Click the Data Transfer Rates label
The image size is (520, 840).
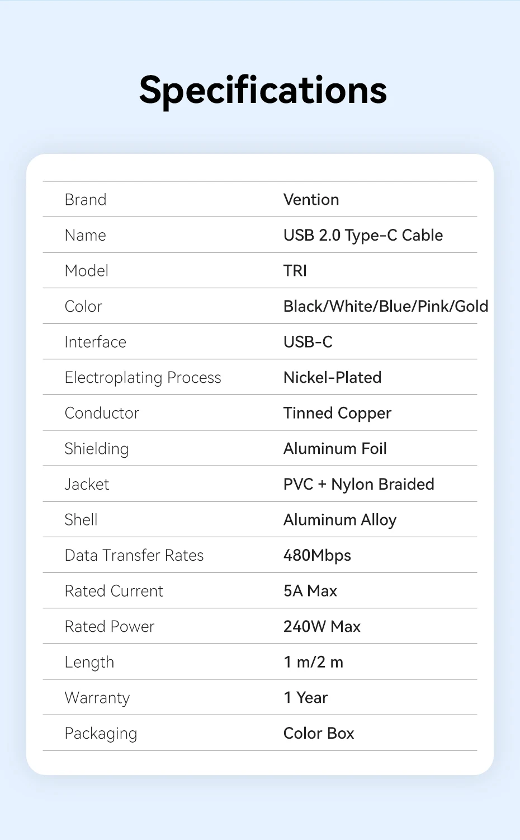(134, 555)
